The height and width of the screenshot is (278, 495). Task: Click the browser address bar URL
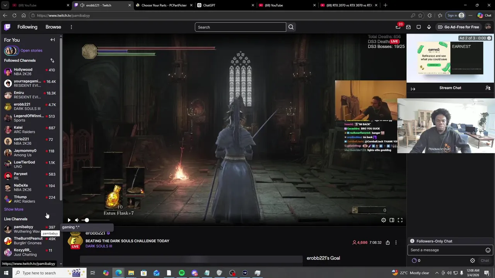(x=63, y=15)
